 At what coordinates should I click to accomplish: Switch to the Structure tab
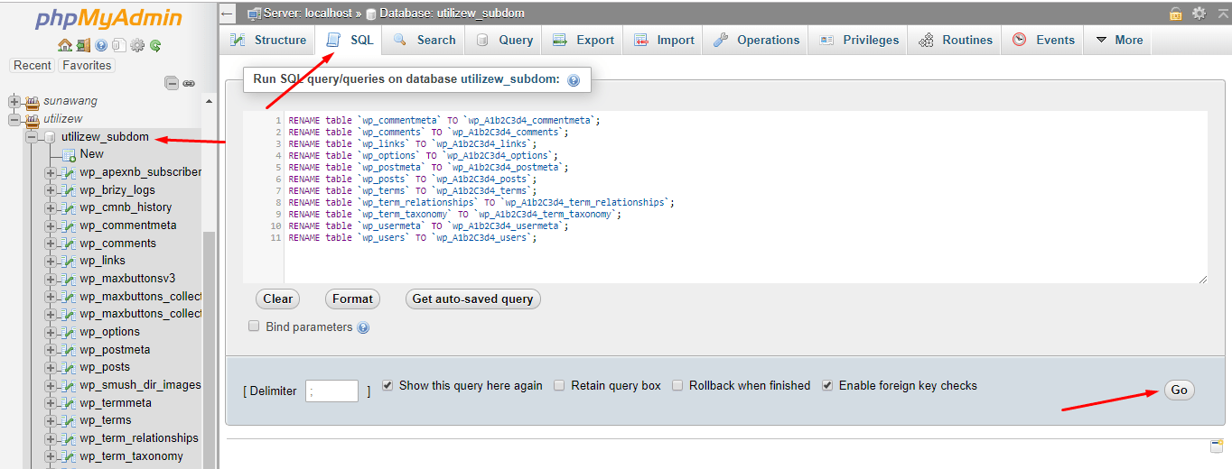pyautogui.click(x=268, y=40)
